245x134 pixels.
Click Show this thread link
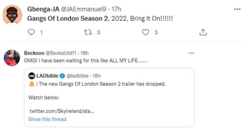[47, 119]
